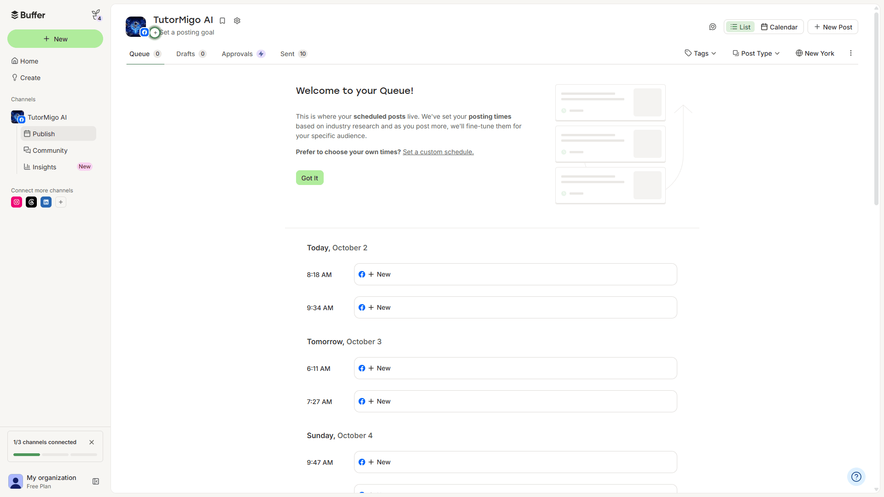This screenshot has width=884, height=497.
Task: Expand the Tags filter dropdown
Action: pos(700,53)
